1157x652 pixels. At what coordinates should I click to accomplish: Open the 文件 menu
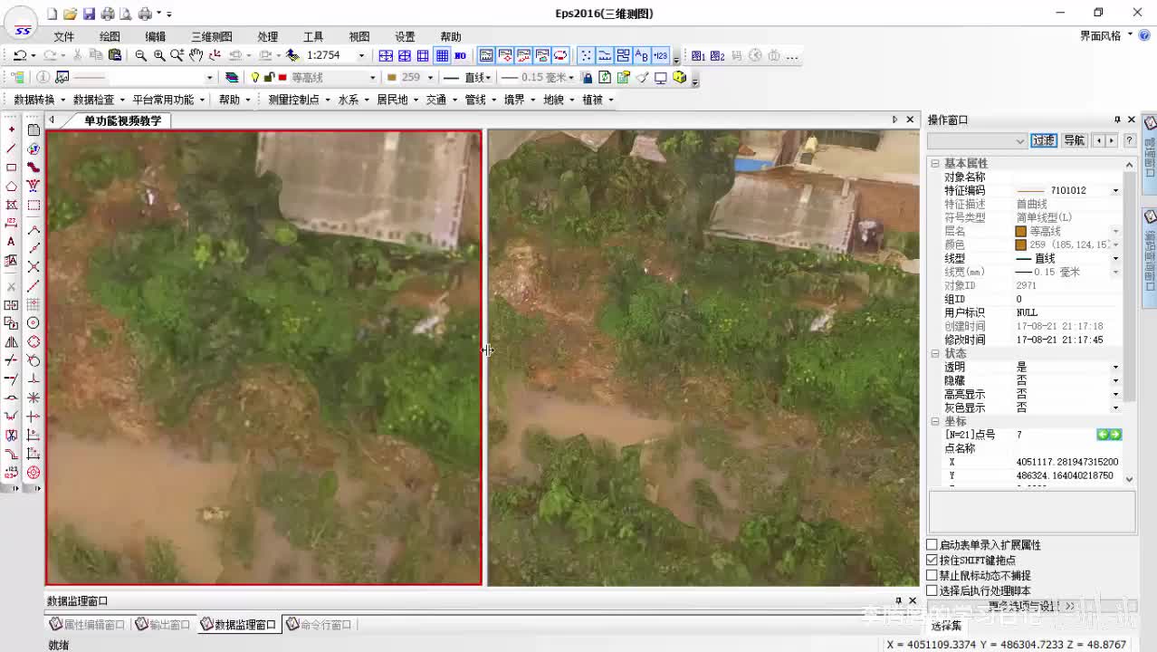63,37
